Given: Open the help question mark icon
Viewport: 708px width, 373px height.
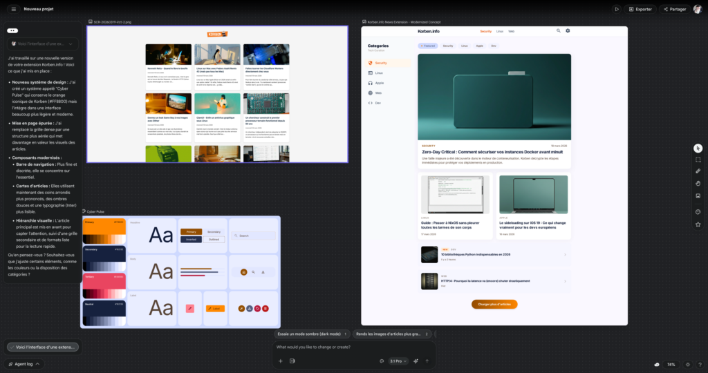Looking at the screenshot, I should coord(699,364).
